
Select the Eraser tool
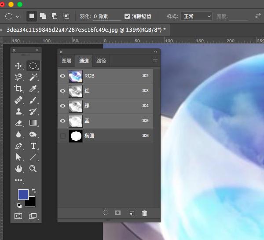18,123
